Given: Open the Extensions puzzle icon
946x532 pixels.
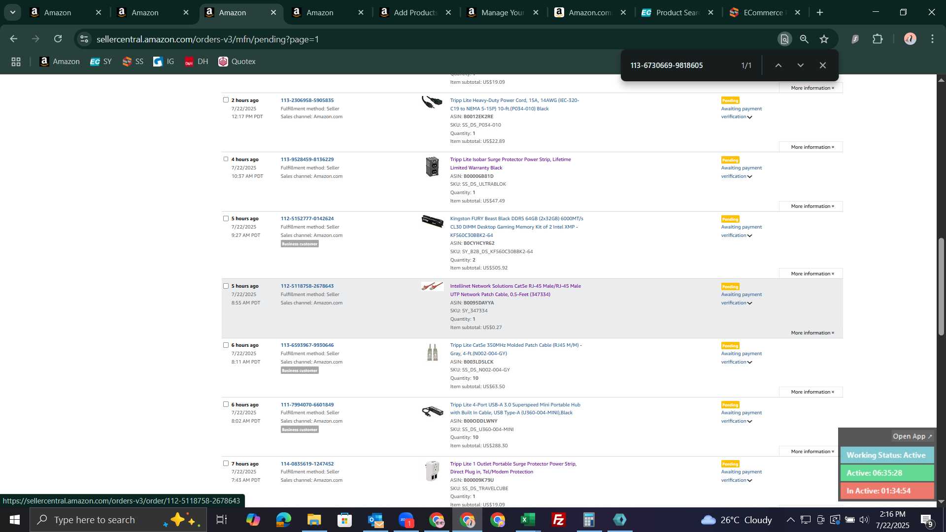Looking at the screenshot, I should pos(878,39).
